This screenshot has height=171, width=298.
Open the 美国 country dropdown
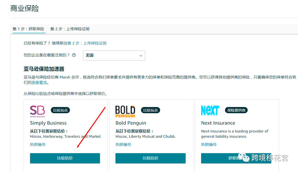[114, 56]
